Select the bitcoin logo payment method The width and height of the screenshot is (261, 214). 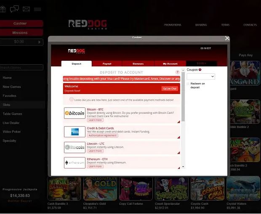pyautogui.click(x=75, y=113)
